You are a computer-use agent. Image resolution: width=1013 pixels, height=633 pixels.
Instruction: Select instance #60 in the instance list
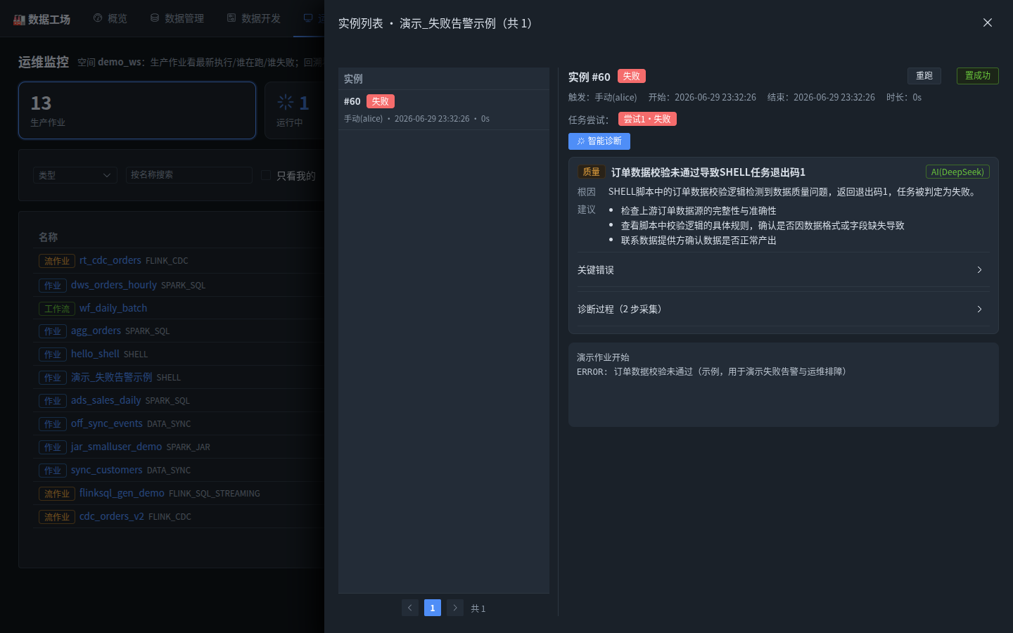coord(444,110)
